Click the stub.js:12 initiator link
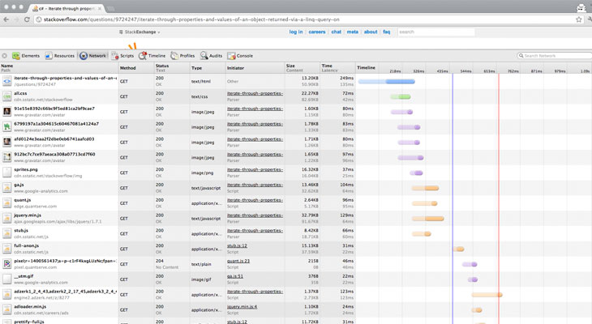 tap(239, 246)
